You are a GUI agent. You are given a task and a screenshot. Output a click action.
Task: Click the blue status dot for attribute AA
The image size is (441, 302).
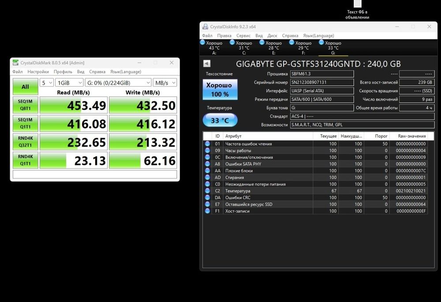208,171
